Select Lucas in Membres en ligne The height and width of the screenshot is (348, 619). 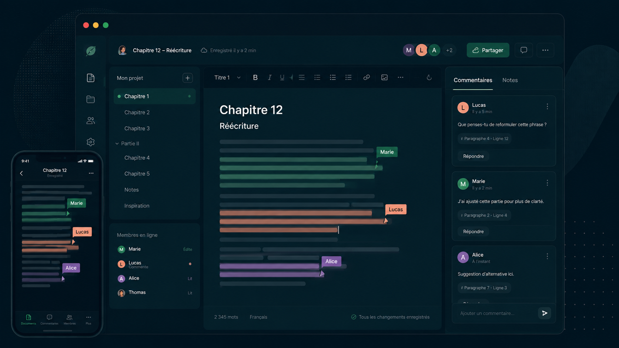pyautogui.click(x=154, y=264)
